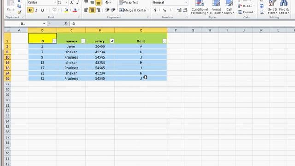Open Cell Styles menu
Viewport: 295px width, 166px height.
tap(229, 7)
